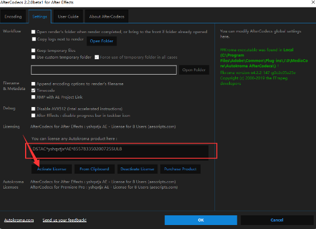Click the Activate License button
Image resolution: width=316 pixels, height=229 pixels.
[51, 169]
